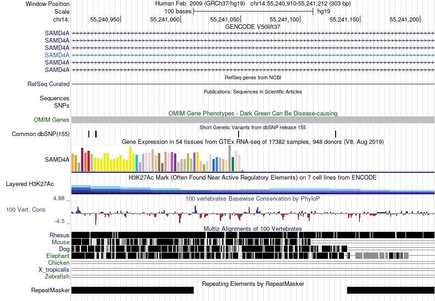Click the Human Feb. 2009 (GRCh37/hg19) assembly text

click(x=200, y=4)
